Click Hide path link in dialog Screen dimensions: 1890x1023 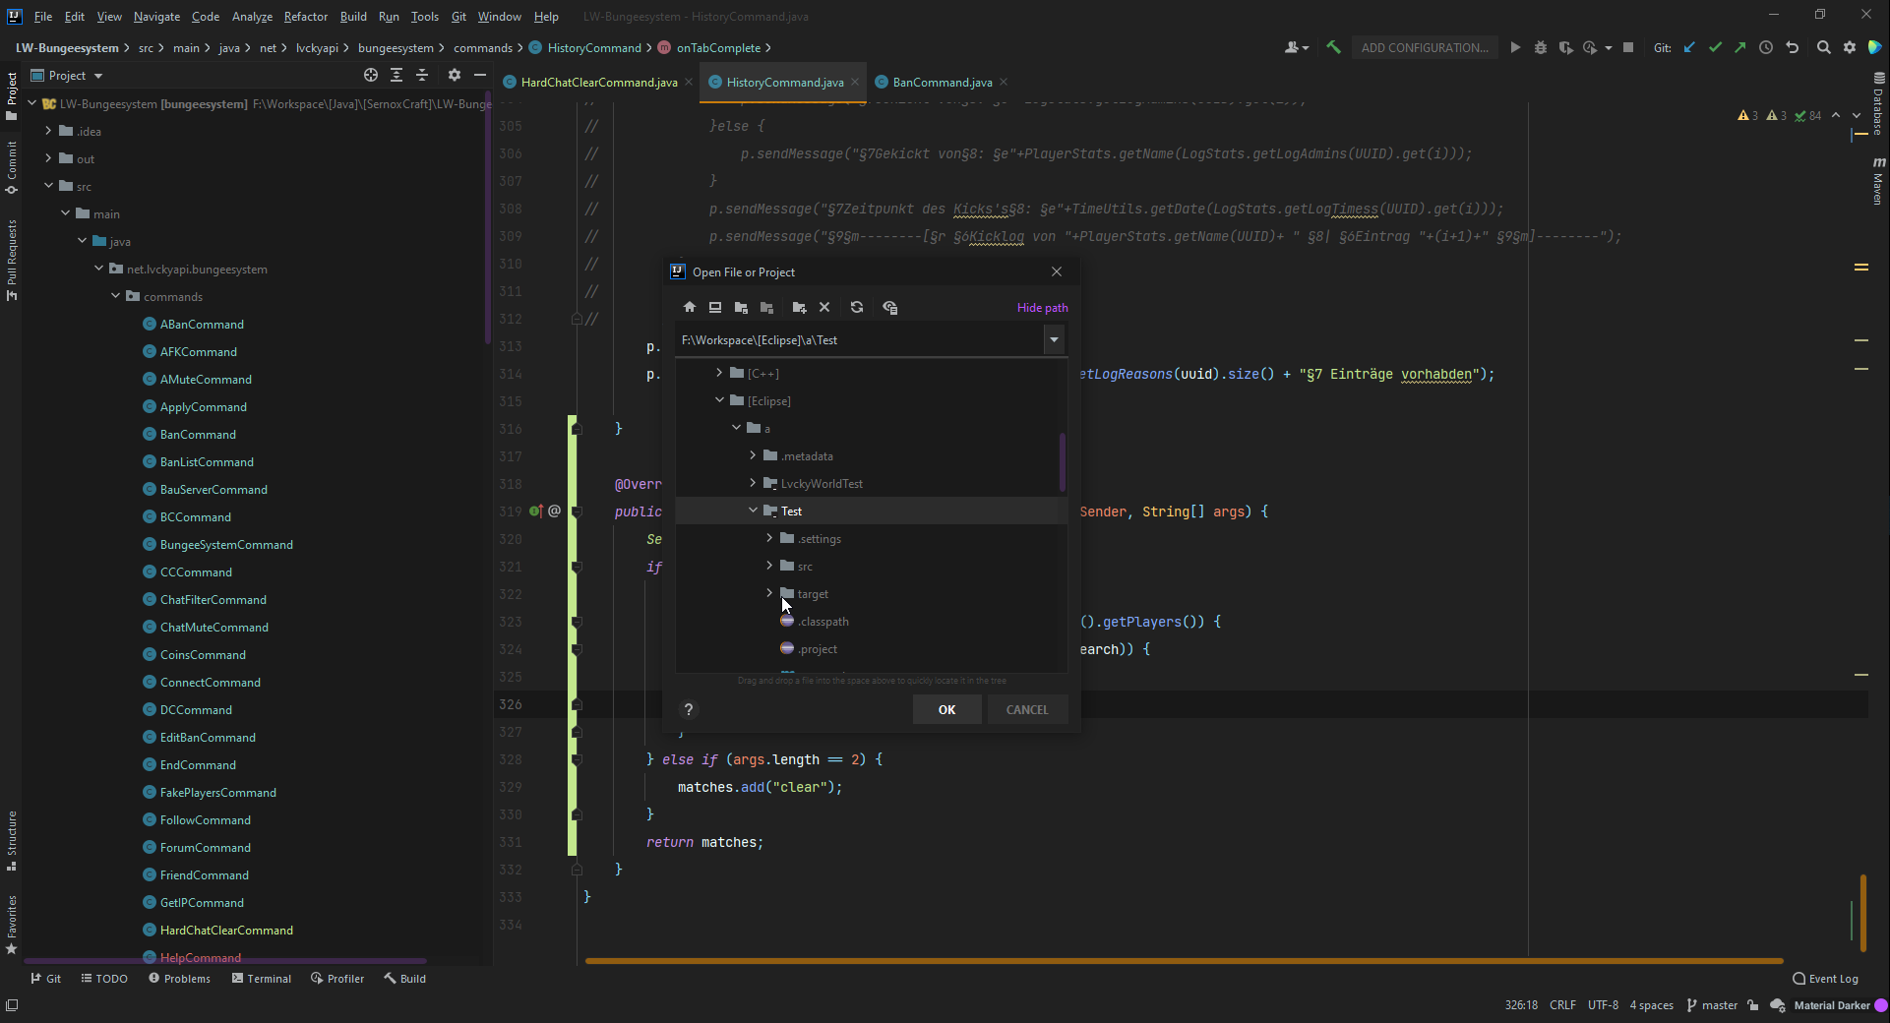1042,308
